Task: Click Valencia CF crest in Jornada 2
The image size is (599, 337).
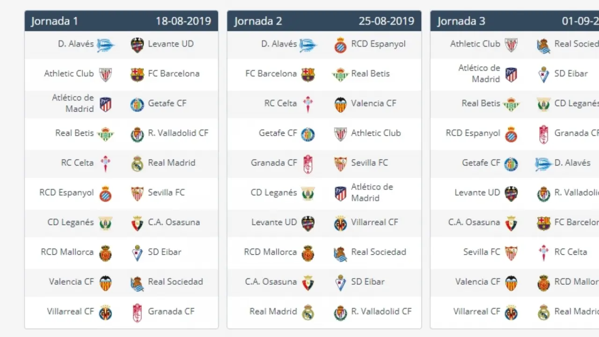Action: (x=340, y=104)
